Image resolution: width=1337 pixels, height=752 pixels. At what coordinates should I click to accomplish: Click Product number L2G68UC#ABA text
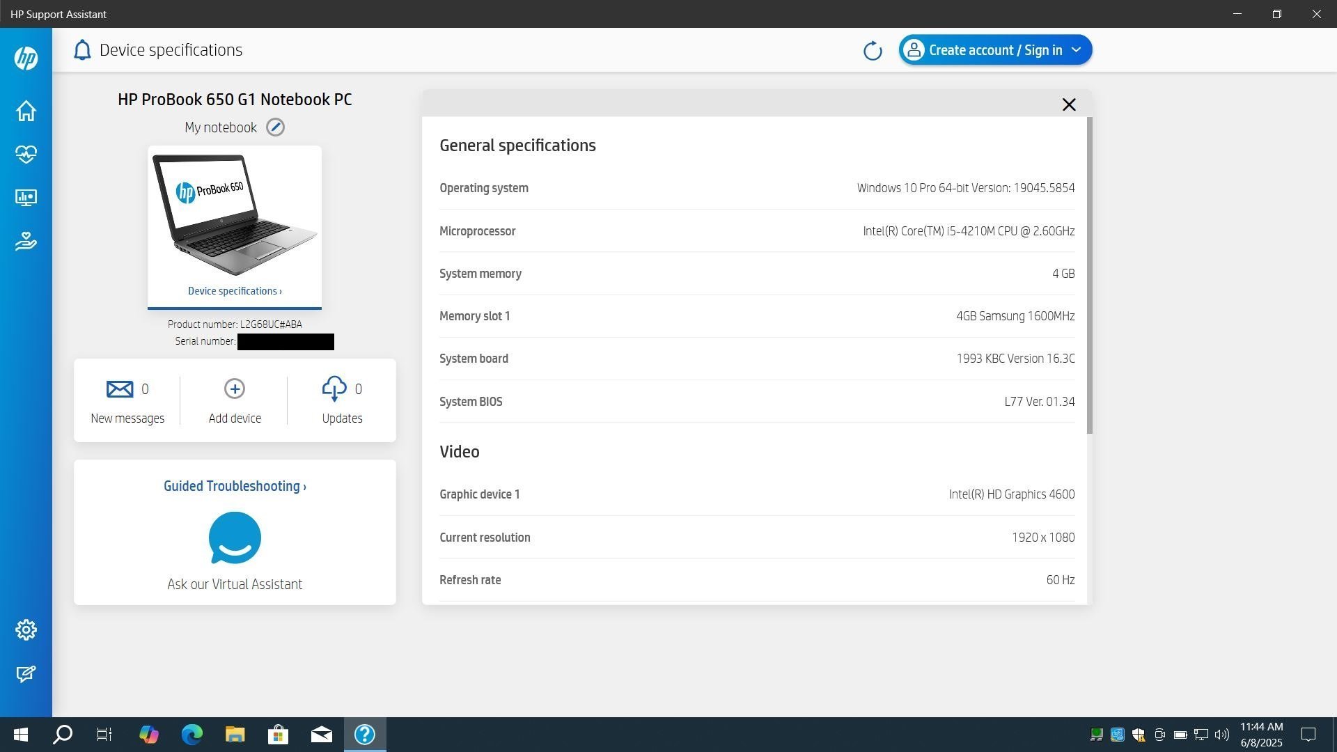235,324
